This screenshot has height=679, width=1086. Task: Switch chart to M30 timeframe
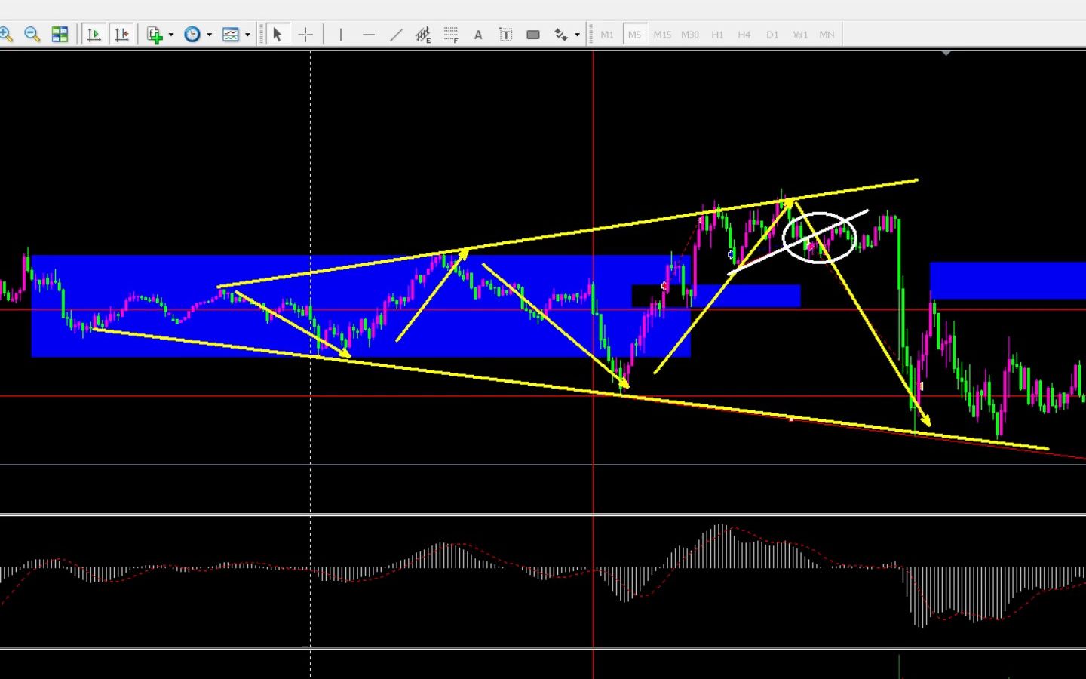(689, 35)
